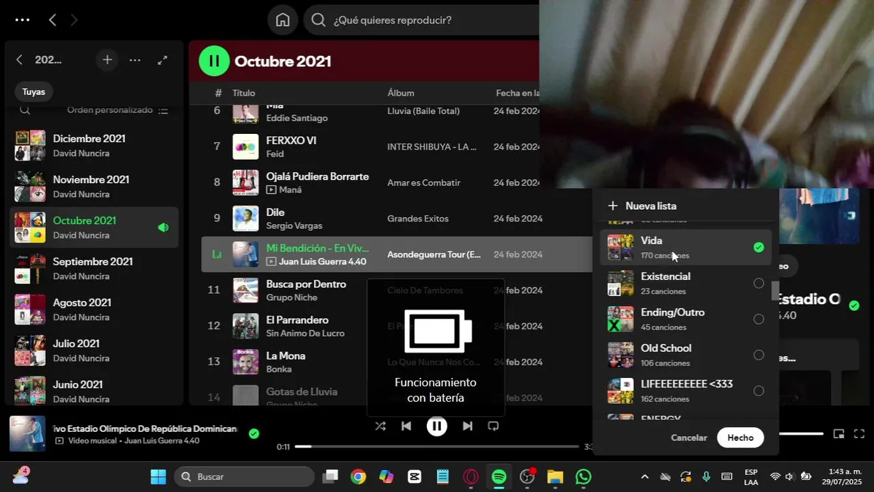874x492 pixels.
Task: Go to the Spotify Home page
Action: click(282, 20)
